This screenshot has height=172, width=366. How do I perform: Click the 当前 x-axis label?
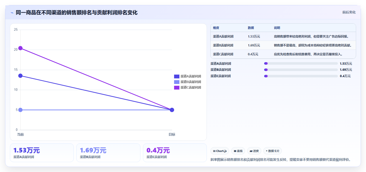coord(20,134)
